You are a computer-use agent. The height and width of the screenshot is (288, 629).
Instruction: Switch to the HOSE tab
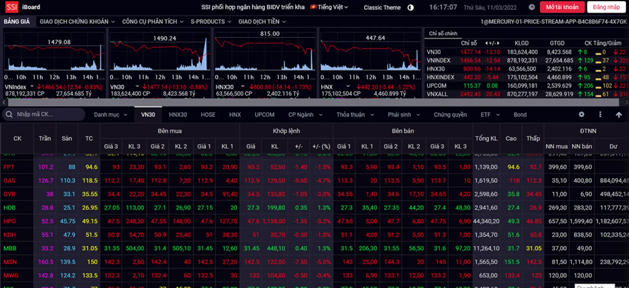pyautogui.click(x=208, y=115)
